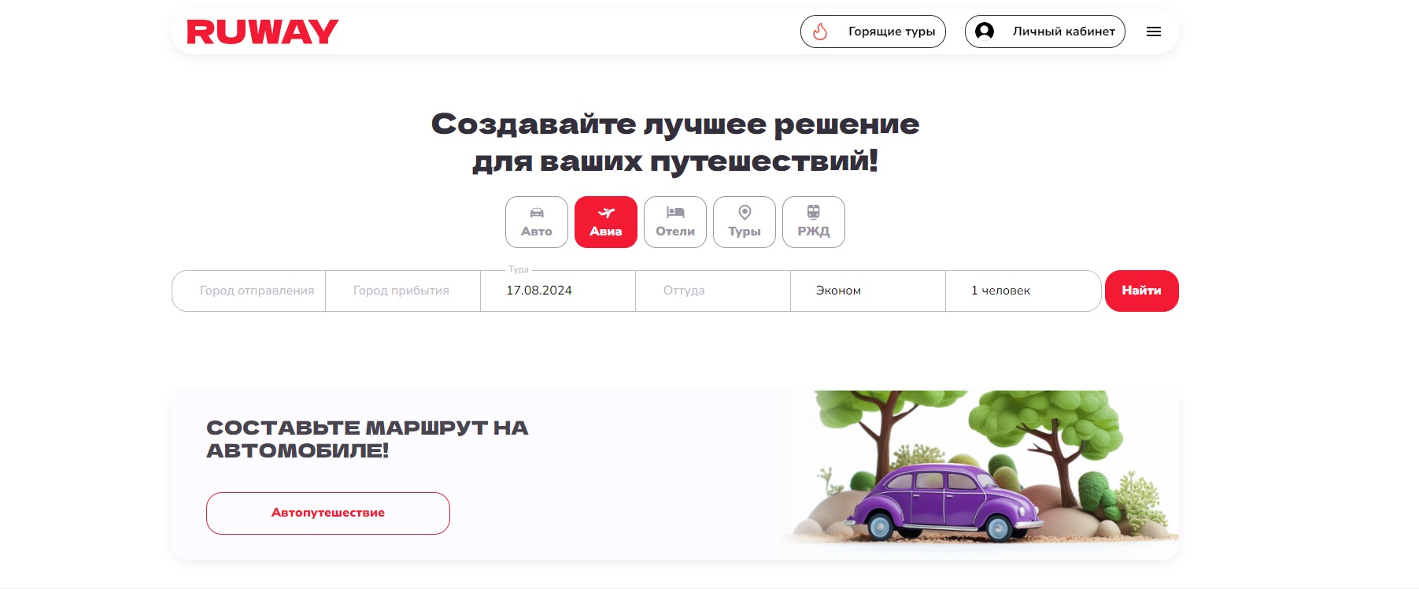Focus the Город отправления field
Image resolution: width=1419 pixels, height=589 pixels.
(249, 291)
